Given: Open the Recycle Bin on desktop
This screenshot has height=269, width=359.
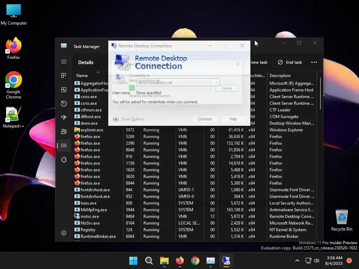Looking at the screenshot, I should pos(341,220).
